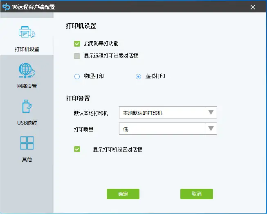This screenshot has width=267, height=214.
Task: Expand the 默认本地打印机 dropdown arrow
Action: (x=211, y=112)
